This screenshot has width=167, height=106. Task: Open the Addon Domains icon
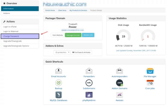[x=119, y=83]
